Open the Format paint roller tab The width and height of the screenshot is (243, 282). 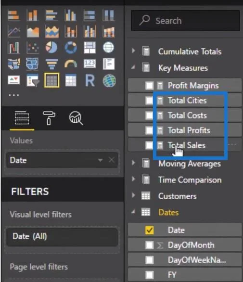(49, 118)
